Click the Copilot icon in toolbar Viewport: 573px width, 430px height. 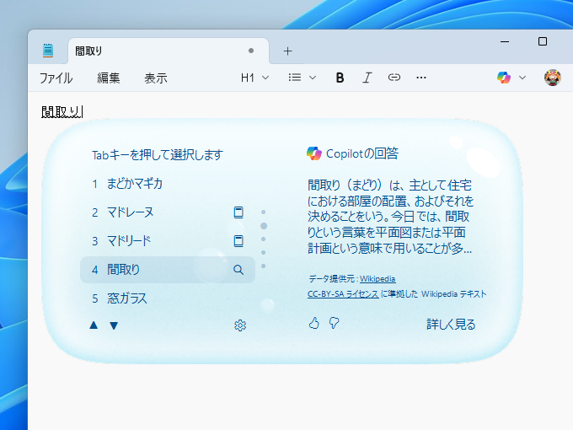coord(504,78)
